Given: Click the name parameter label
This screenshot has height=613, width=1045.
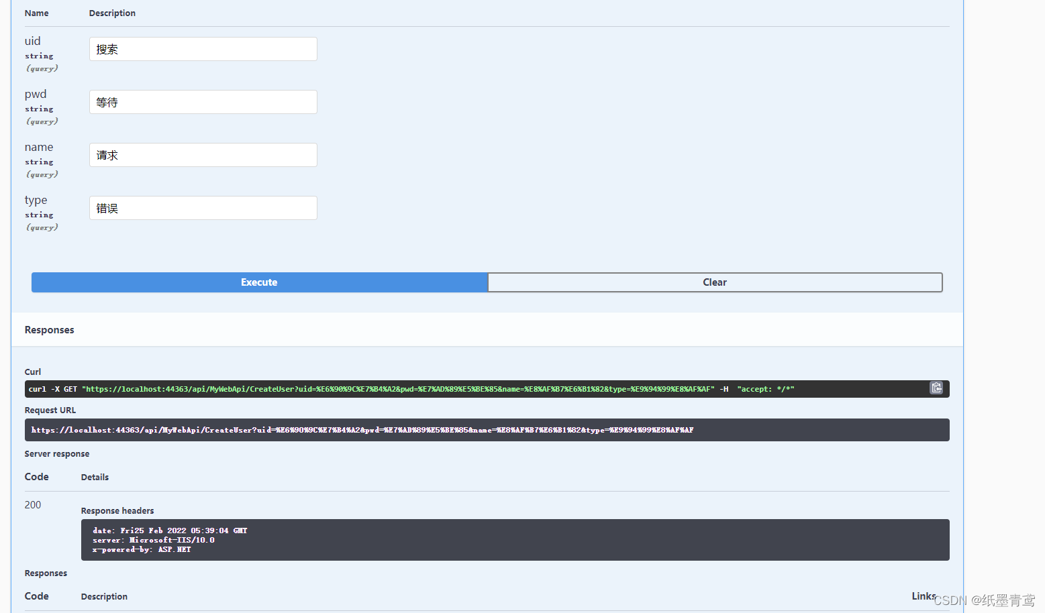Looking at the screenshot, I should [x=39, y=147].
